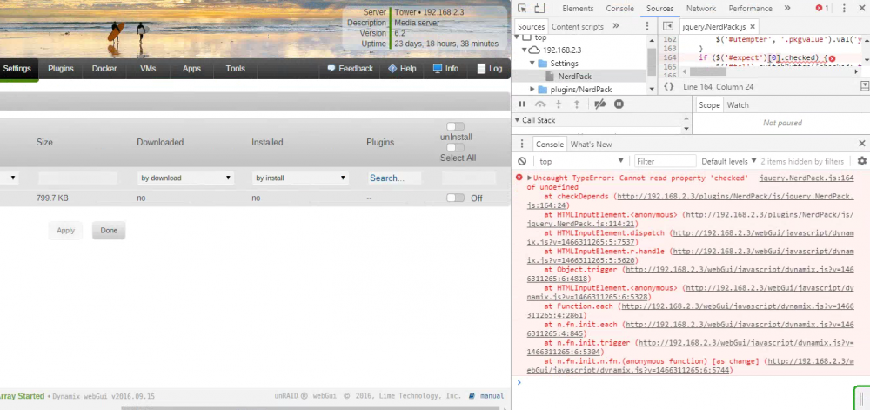Click the Apply button
870x410 pixels.
tap(65, 230)
